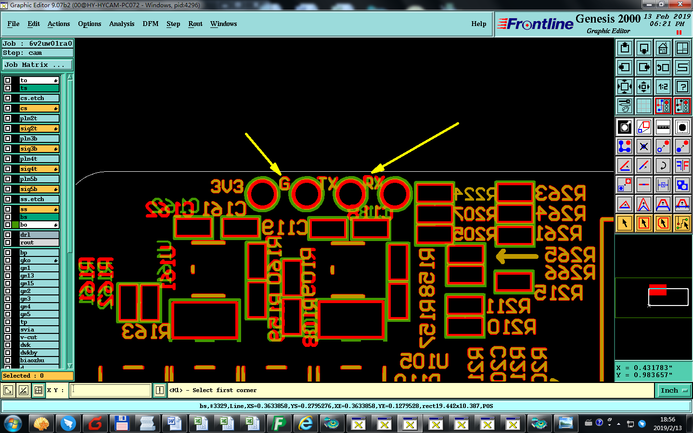Show hidden icons in system tray
Viewport: 693px width, 433px height.
point(619,424)
